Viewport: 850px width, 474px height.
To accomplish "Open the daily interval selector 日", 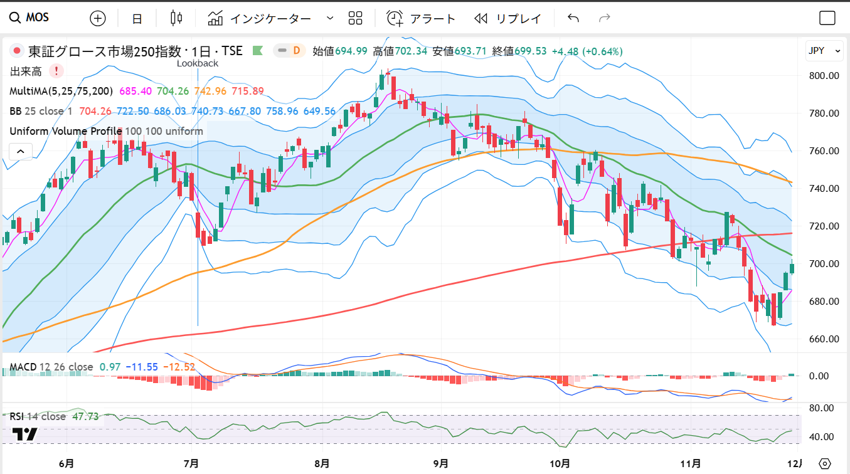I will 137,18.
